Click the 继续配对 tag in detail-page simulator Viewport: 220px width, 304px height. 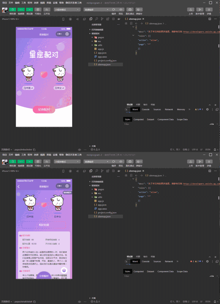67,192
